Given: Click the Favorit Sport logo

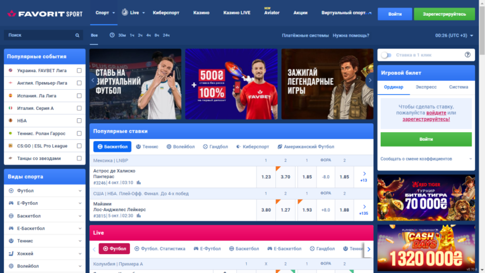Looking at the screenshot, I should 45,14.
